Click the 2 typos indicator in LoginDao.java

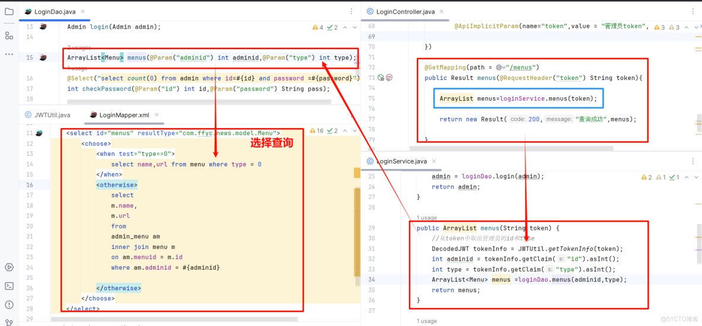tap(333, 27)
